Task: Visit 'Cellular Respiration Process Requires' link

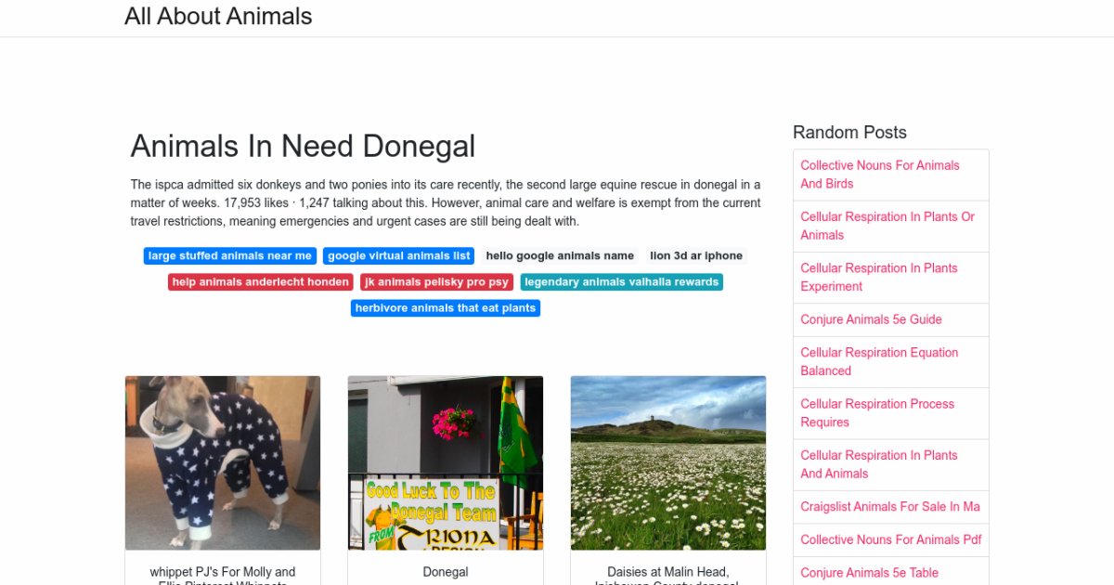Action: tap(877, 413)
